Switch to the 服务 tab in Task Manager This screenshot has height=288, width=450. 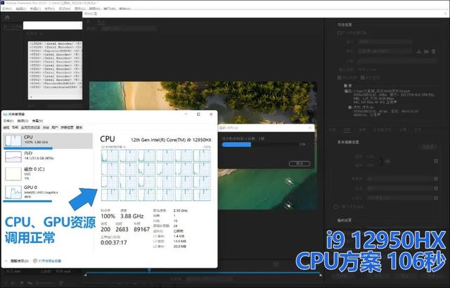coord(79,127)
